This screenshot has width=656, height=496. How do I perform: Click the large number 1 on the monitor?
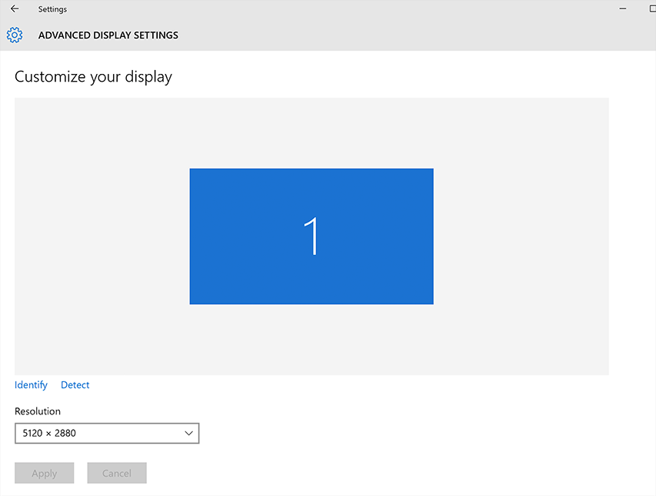pyautogui.click(x=311, y=236)
